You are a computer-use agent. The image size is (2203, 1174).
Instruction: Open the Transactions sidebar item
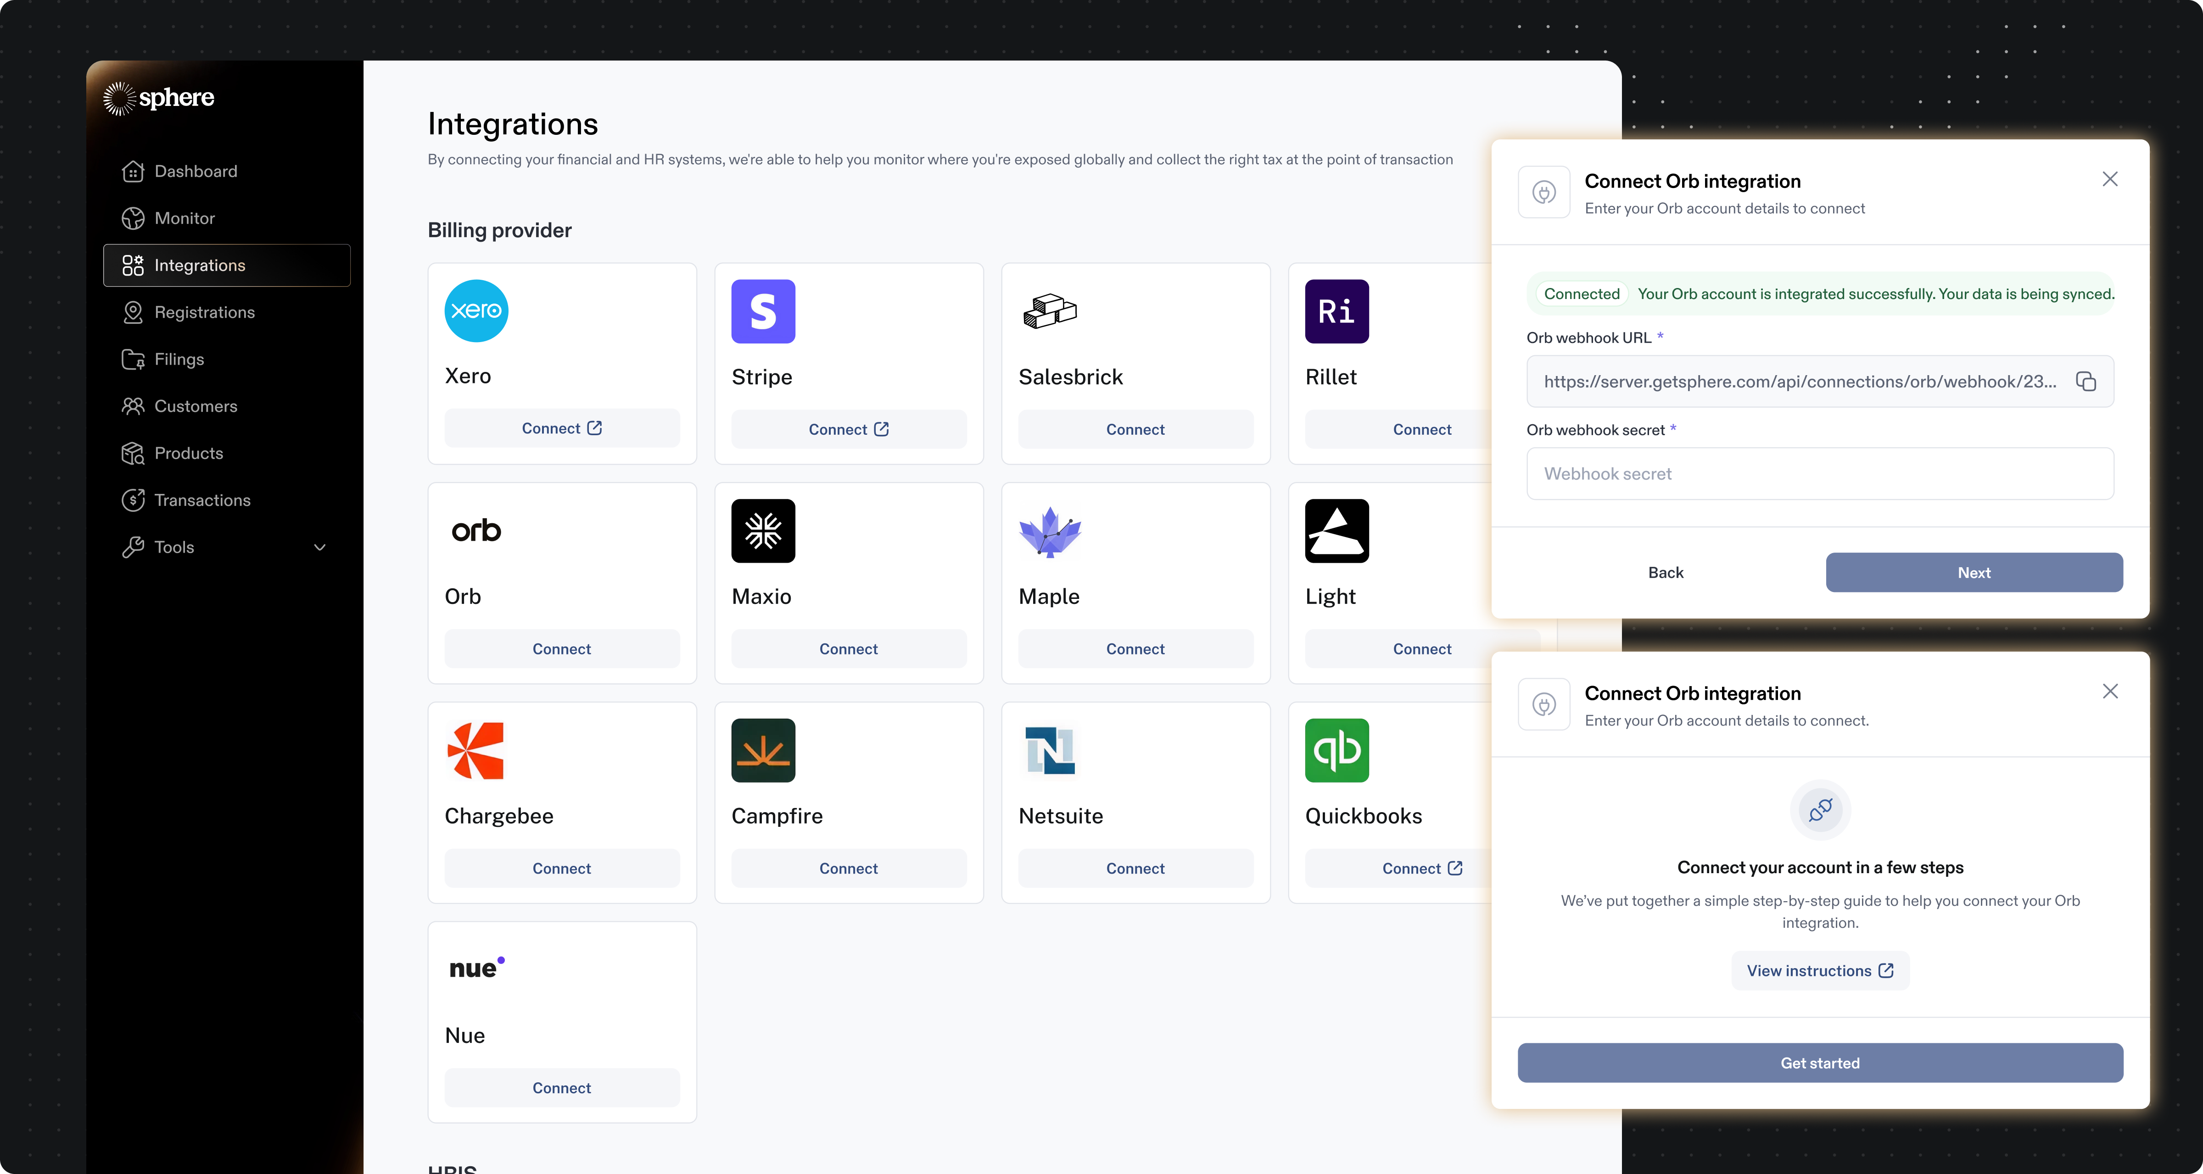[202, 500]
